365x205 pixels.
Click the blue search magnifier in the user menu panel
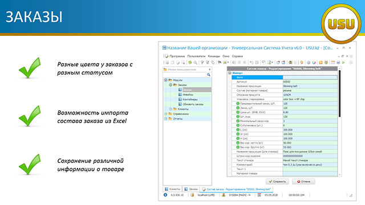tap(209, 75)
